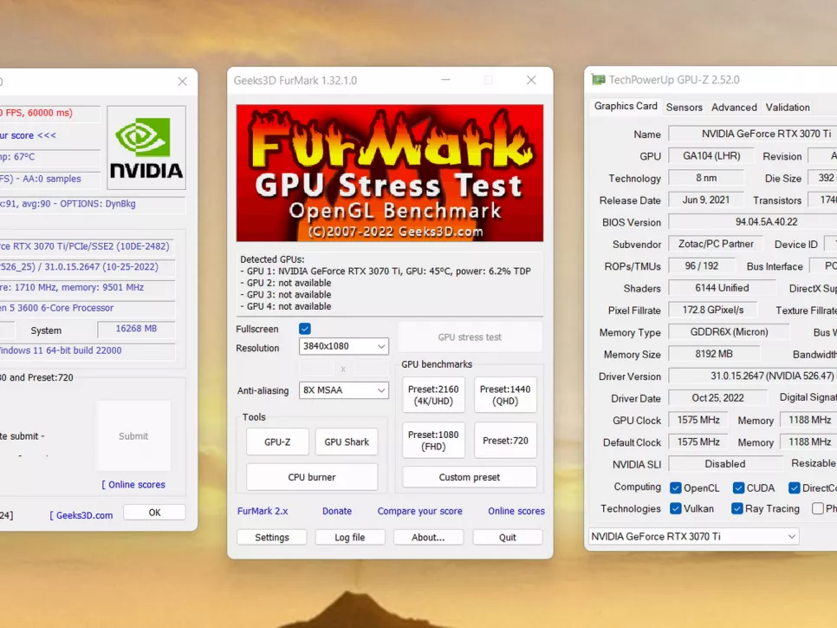Screen dimensions: 837x628
Task: Click the Oct 25, 2022 driver date
Action: [x=717, y=397]
